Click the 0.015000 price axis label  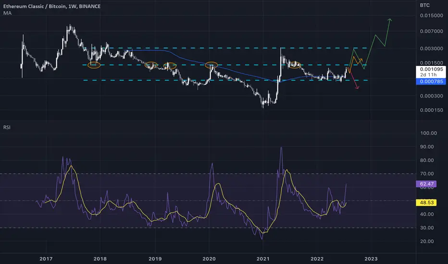click(432, 15)
